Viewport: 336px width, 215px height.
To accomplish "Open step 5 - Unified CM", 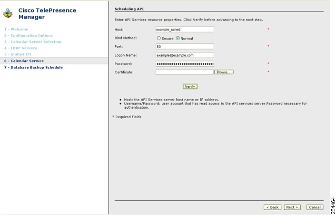I will 18,54.
